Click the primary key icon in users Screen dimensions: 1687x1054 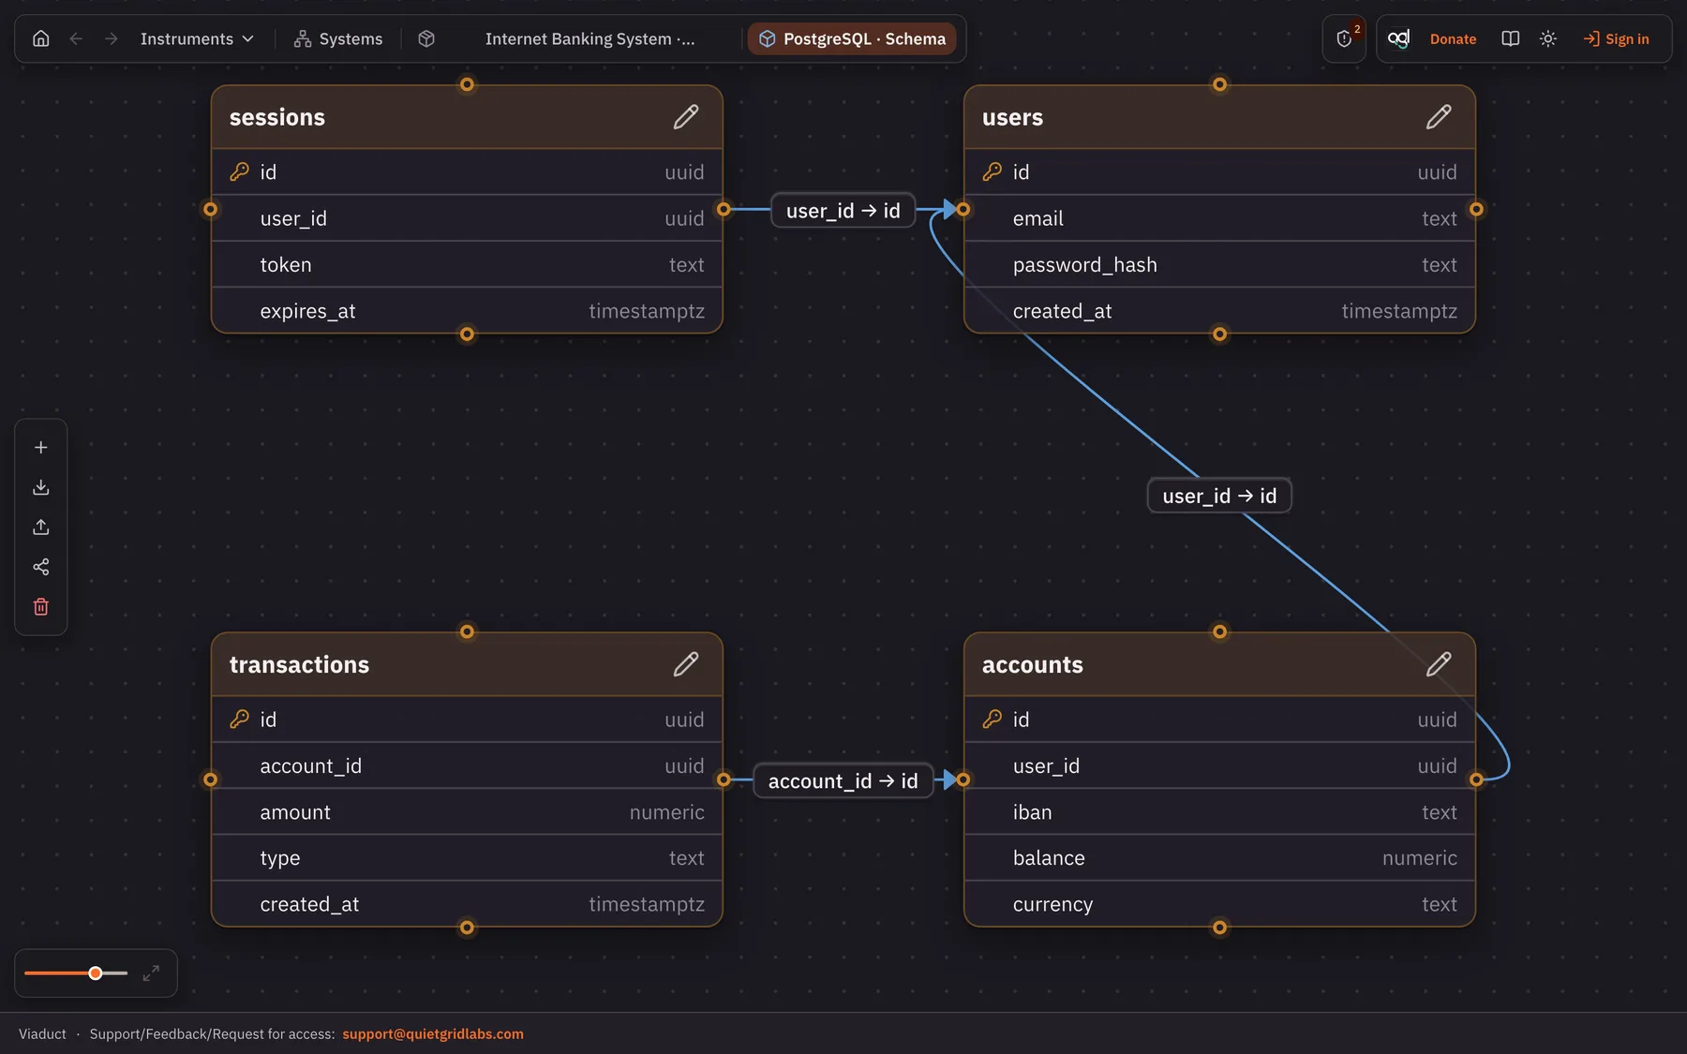992,171
